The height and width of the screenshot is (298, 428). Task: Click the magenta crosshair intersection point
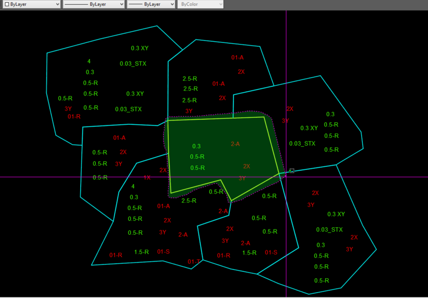286,177
